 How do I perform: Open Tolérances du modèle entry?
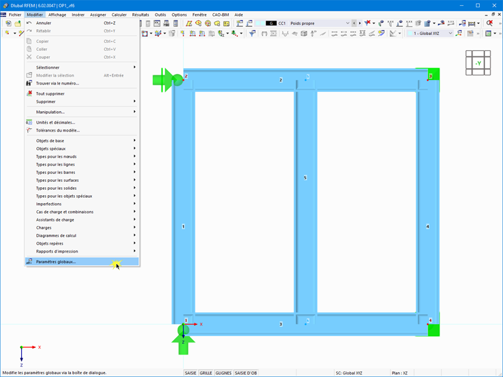(x=82, y=130)
